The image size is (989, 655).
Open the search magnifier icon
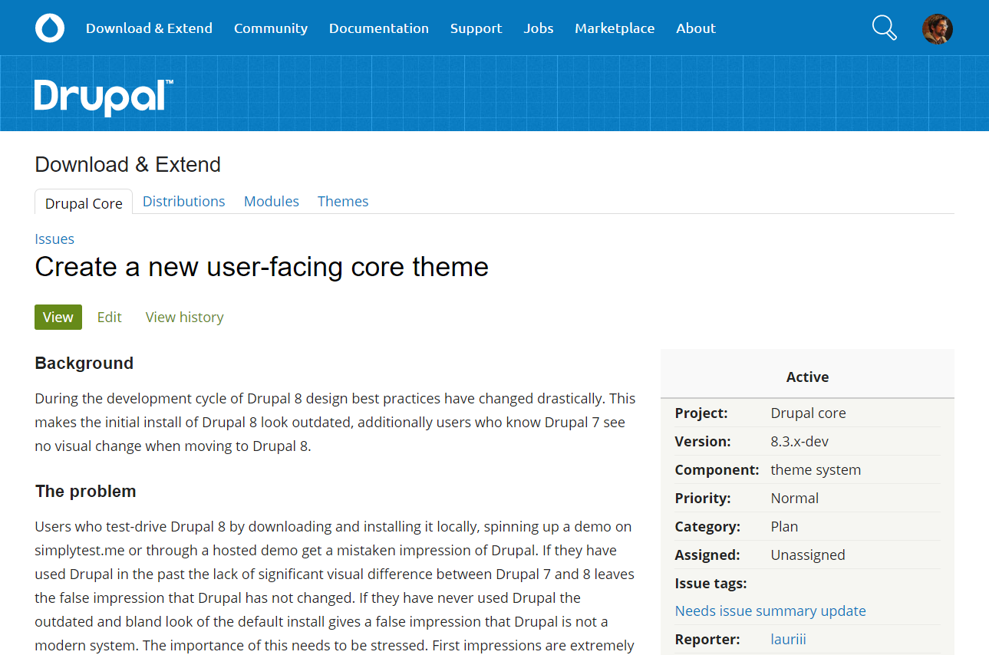pyautogui.click(x=884, y=28)
